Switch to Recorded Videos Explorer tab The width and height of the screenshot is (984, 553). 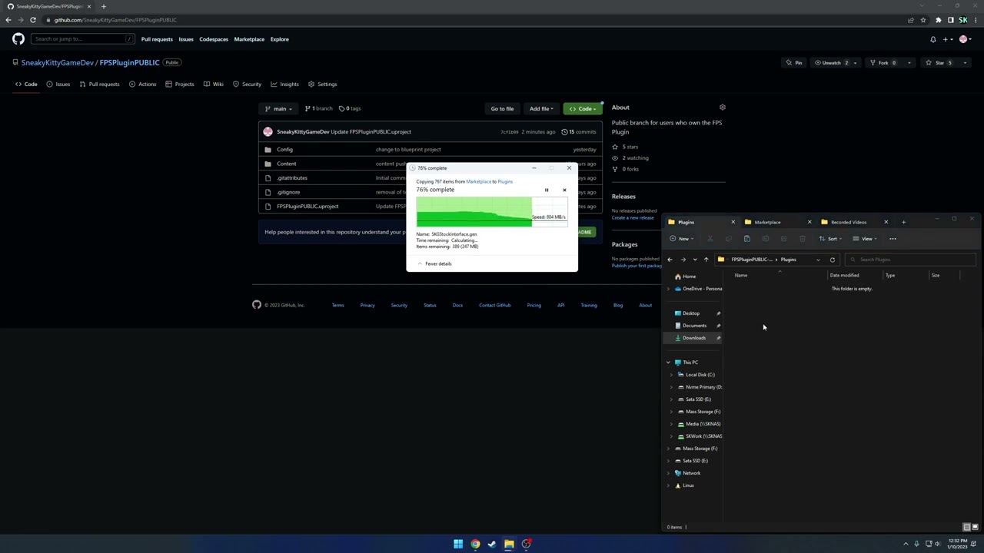coord(853,222)
